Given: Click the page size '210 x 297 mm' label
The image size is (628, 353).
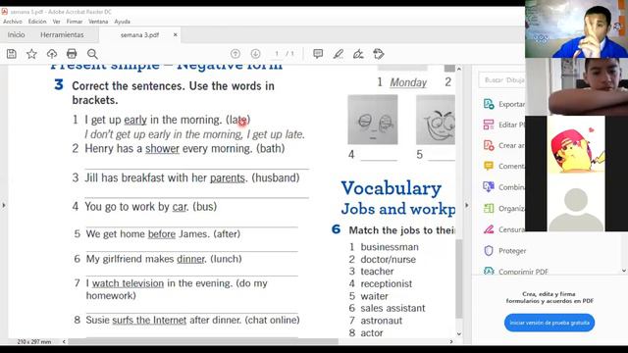Looking at the screenshot, I should click(x=34, y=342).
